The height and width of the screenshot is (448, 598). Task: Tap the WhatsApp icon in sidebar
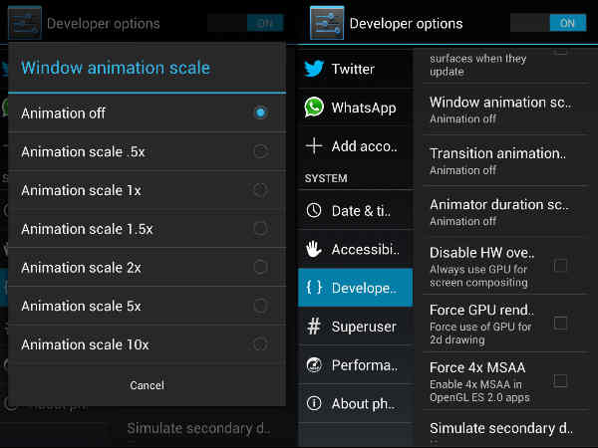pyautogui.click(x=315, y=108)
